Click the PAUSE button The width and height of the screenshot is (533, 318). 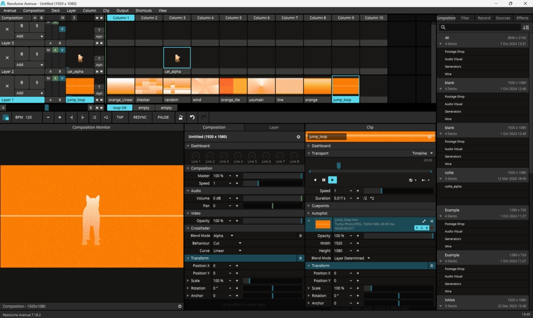163,117
